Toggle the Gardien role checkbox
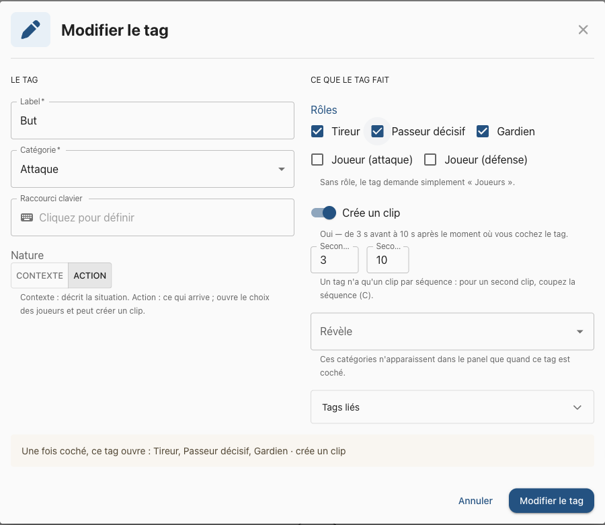The width and height of the screenshot is (605, 525). click(x=483, y=131)
